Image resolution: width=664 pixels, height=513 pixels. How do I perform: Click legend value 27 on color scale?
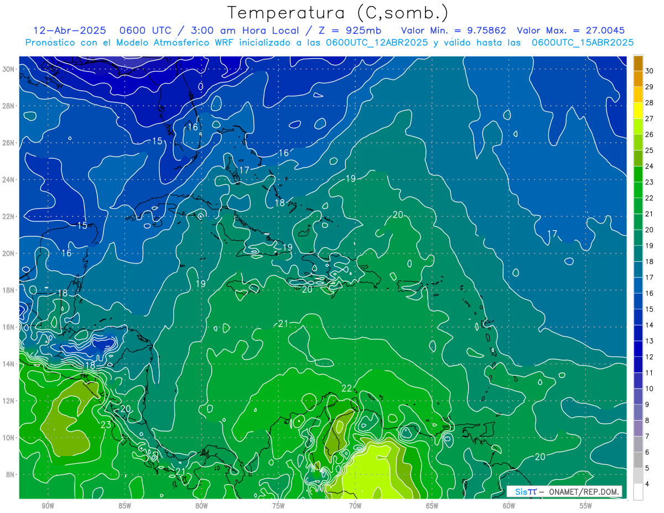coord(649,118)
